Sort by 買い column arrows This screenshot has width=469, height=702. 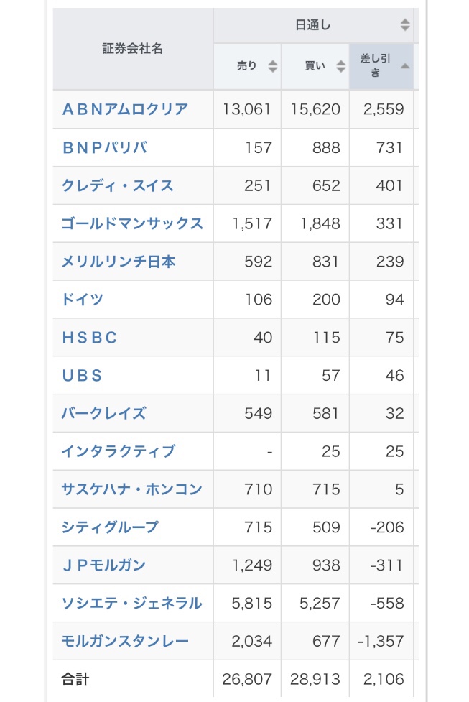[x=341, y=66]
